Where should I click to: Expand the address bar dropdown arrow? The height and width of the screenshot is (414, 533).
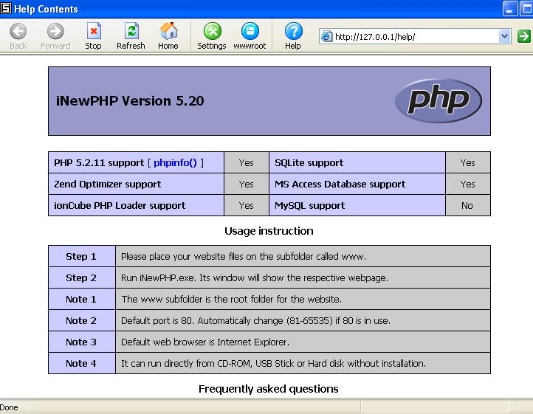click(x=505, y=36)
